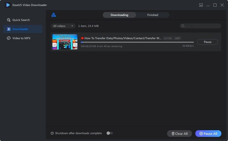
Task: Switch to the Downloading tab
Action: tap(119, 15)
